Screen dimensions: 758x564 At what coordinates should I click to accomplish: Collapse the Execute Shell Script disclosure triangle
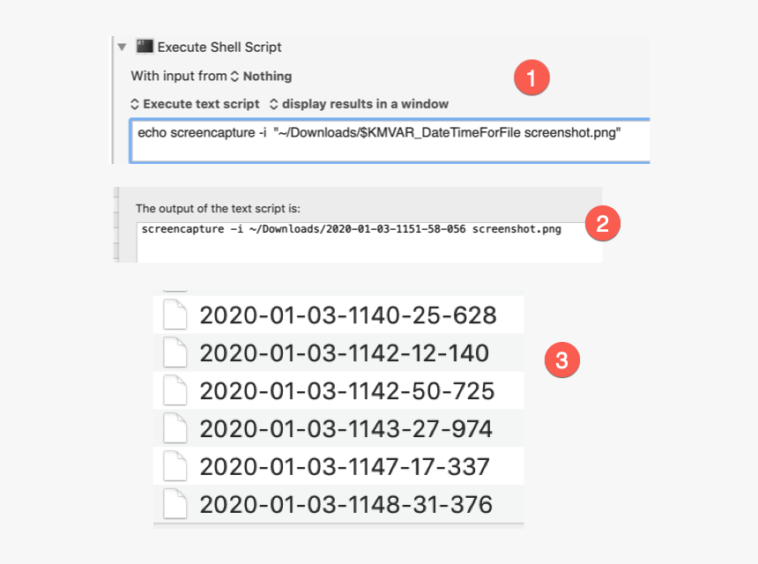[122, 48]
